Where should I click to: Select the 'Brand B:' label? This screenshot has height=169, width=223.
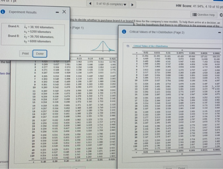point(14,36)
